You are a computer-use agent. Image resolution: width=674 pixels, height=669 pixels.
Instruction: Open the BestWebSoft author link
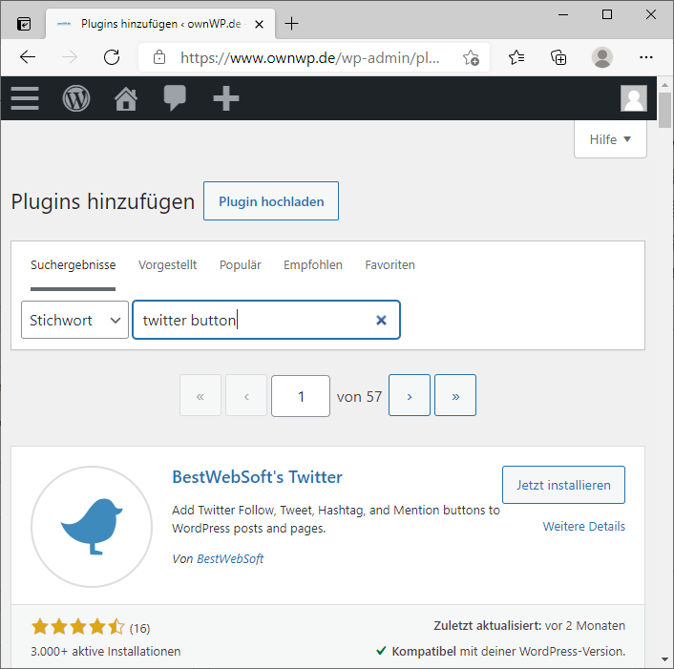(x=230, y=558)
